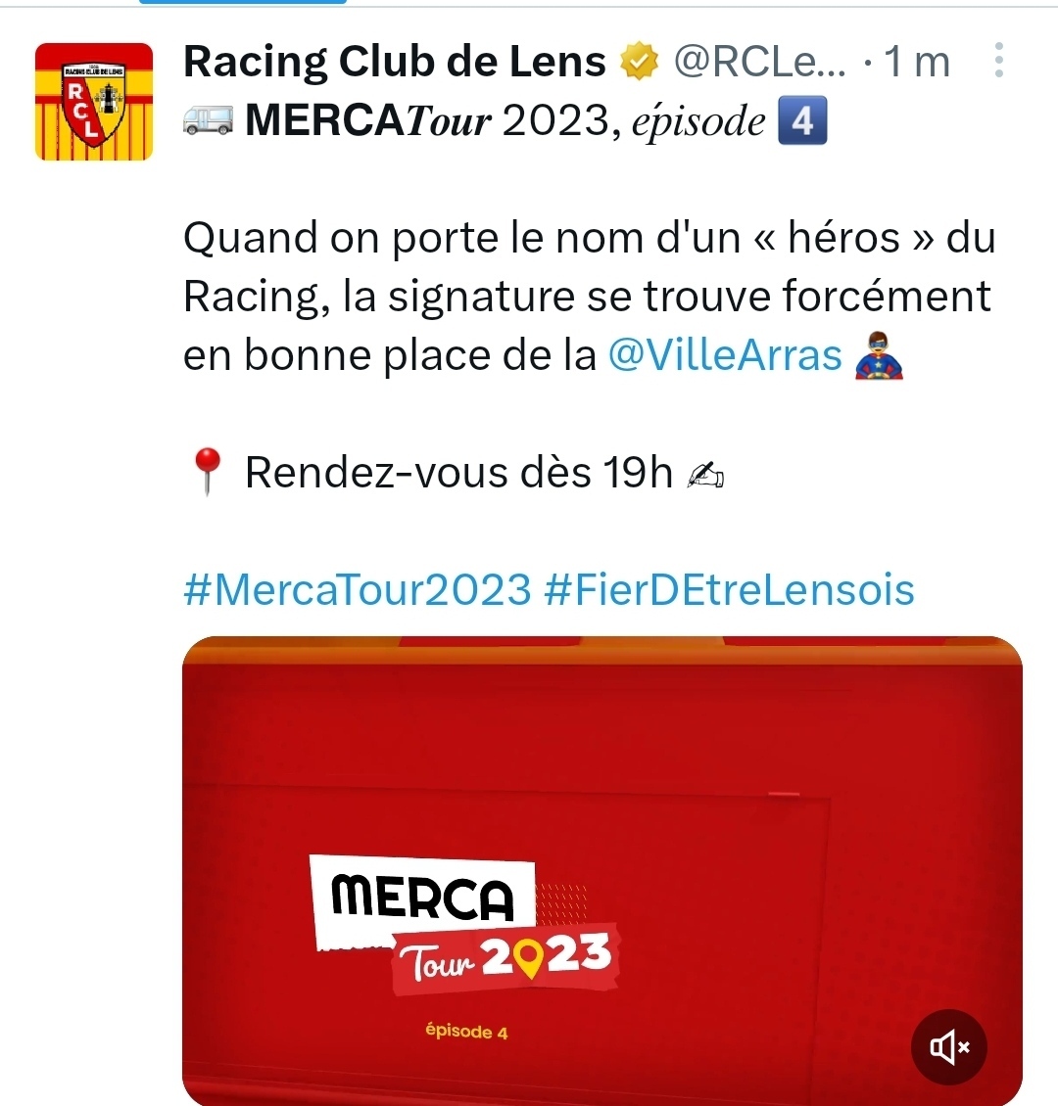
Task: Unmute the video with the speaker icon
Action: [x=948, y=1046]
